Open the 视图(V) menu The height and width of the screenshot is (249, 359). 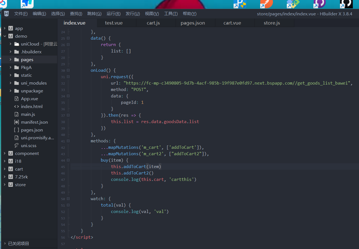click(x=152, y=14)
